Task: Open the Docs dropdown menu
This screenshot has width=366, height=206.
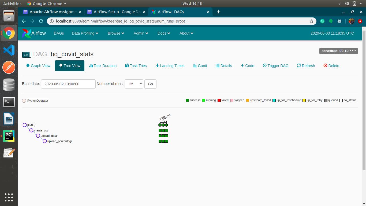Action: [164, 33]
